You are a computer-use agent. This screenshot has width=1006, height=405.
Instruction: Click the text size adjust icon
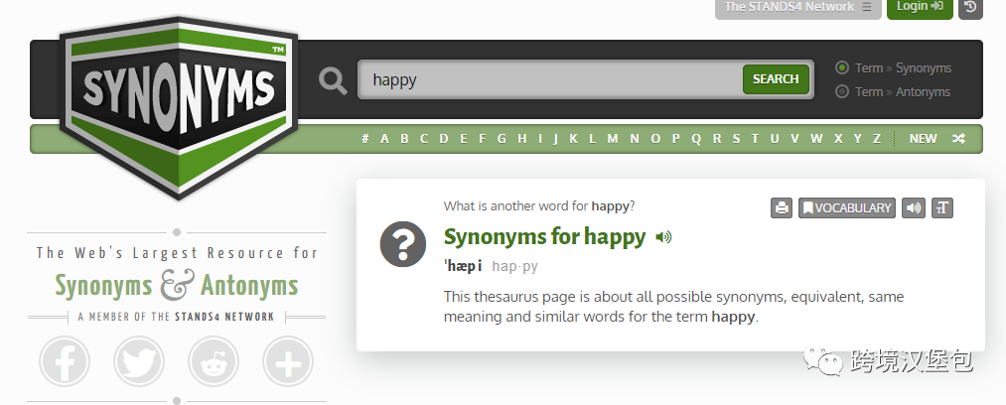coord(941,207)
